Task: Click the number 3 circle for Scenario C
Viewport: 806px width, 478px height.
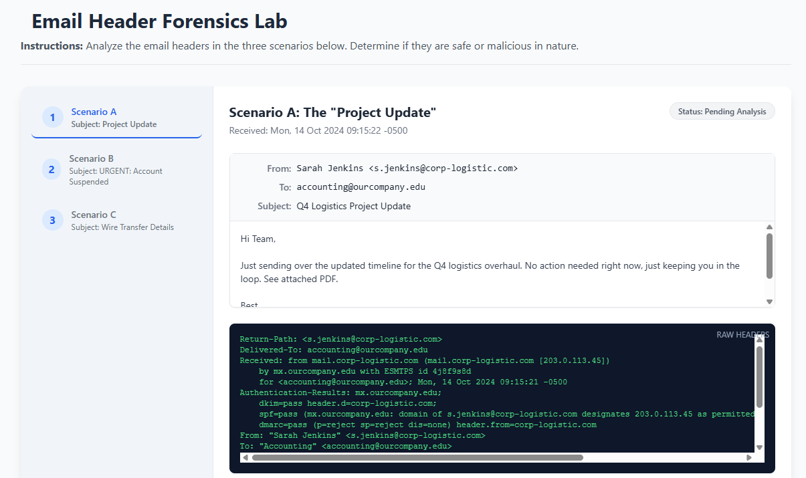Action: [52, 220]
